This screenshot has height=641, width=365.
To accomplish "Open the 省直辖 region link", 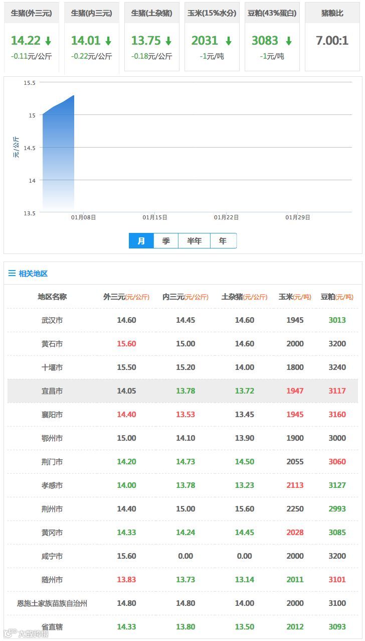I will pos(52,627).
